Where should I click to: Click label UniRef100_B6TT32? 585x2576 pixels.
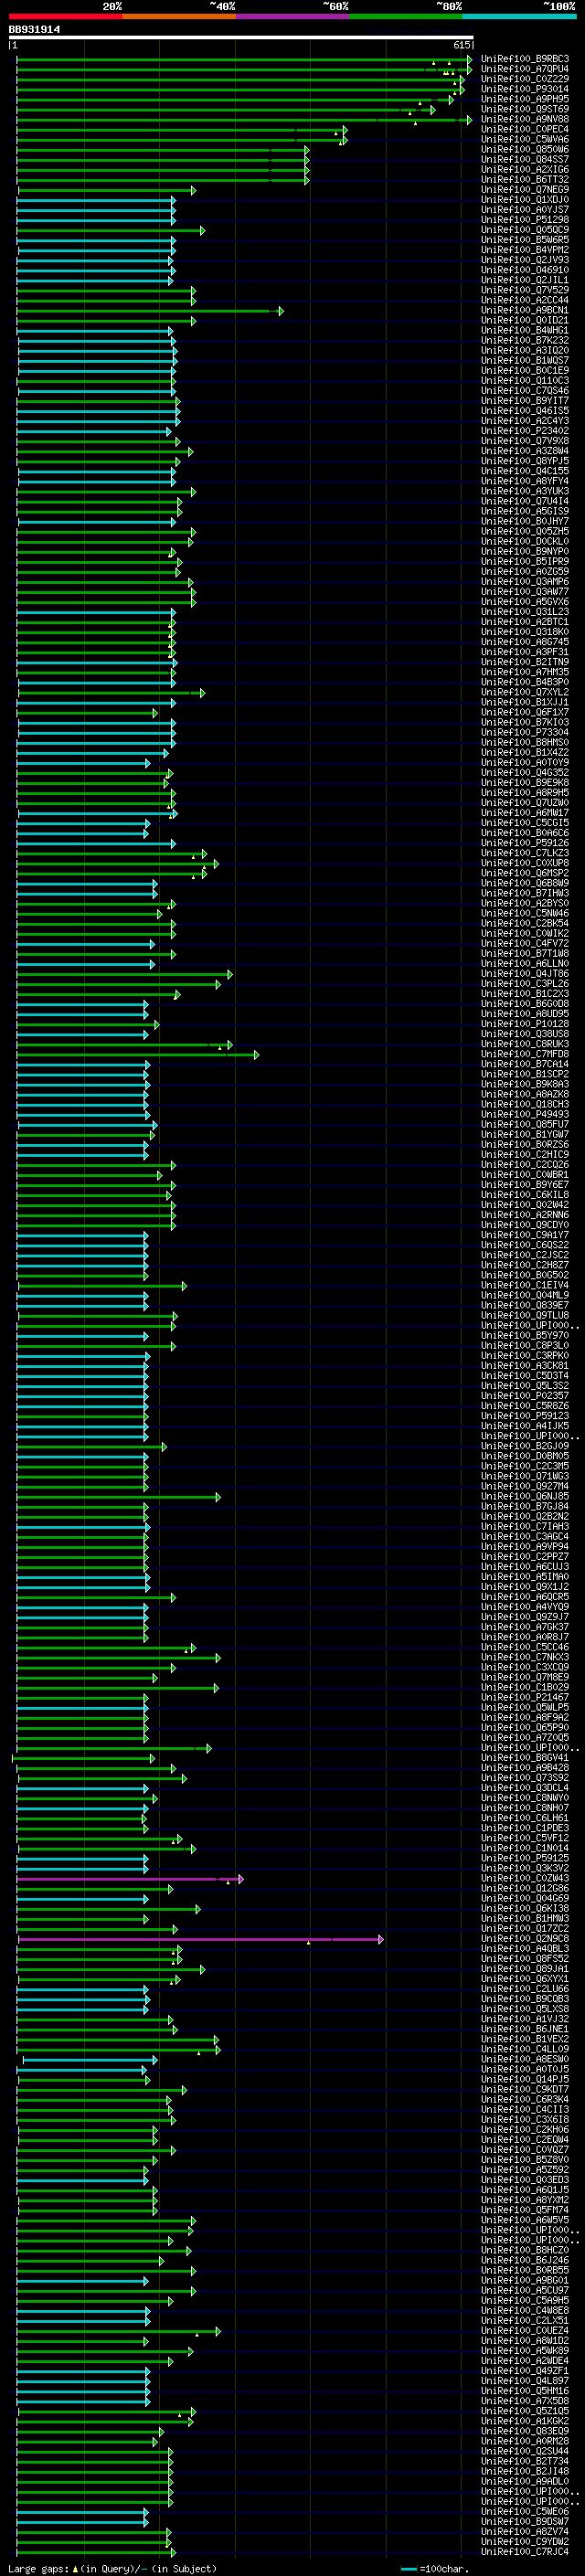click(x=524, y=179)
